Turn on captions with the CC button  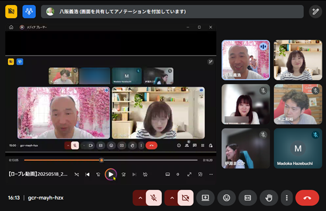pos(247,198)
